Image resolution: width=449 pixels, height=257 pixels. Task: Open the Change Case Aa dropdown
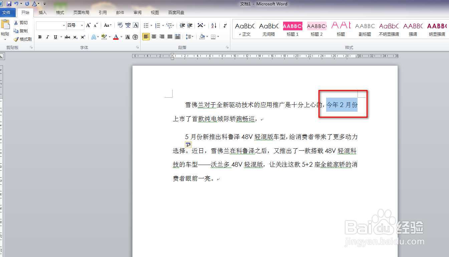click(x=107, y=25)
